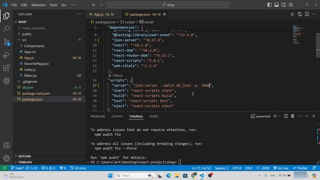
Task: Open editor More Actions ellipsis
Action: tap(314, 14)
